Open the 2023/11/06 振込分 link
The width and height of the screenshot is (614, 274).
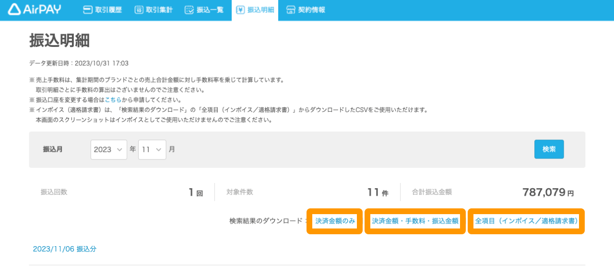[65, 249]
